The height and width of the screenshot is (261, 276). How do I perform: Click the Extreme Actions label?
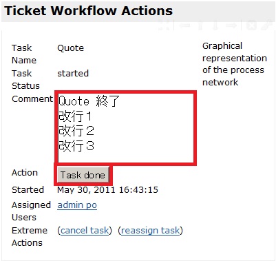point(30,236)
